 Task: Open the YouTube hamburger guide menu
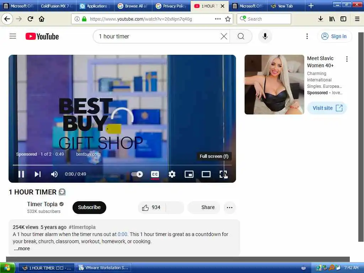pos(13,36)
